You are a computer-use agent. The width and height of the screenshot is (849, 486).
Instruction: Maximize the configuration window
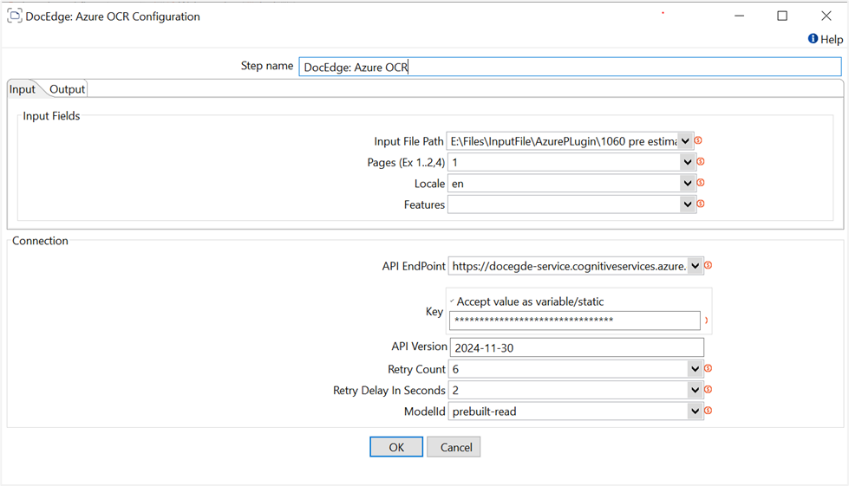coord(782,16)
